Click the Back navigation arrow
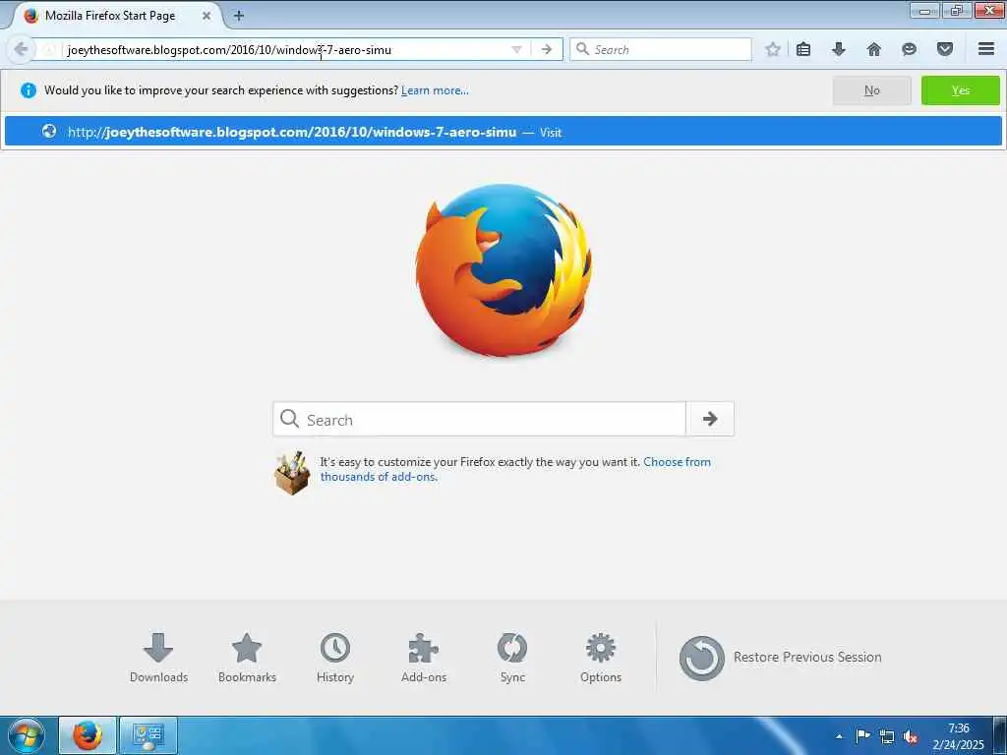 [21, 49]
